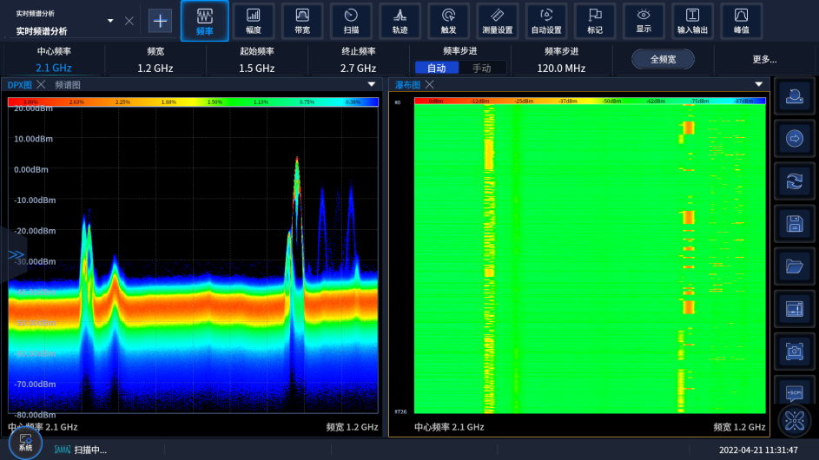Image resolution: width=819 pixels, height=460 pixels.
Task: Click the floppy disk save icon
Action: (x=794, y=224)
